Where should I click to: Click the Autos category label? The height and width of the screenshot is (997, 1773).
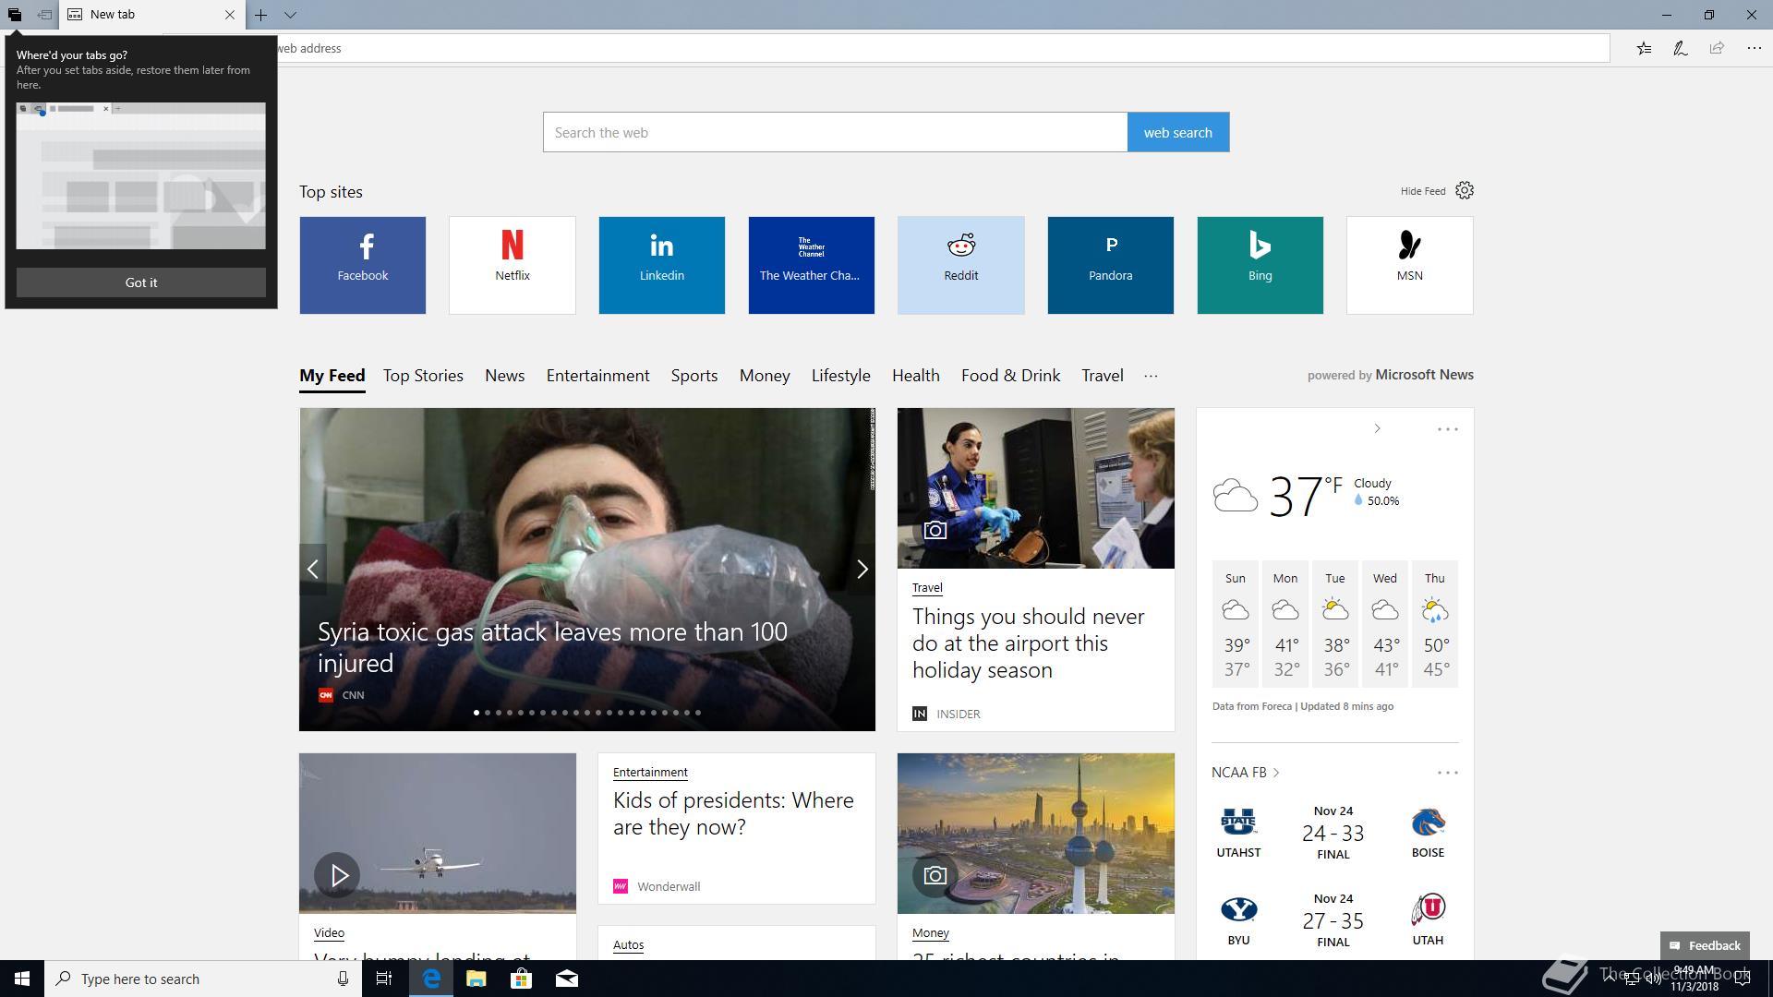pyautogui.click(x=628, y=945)
